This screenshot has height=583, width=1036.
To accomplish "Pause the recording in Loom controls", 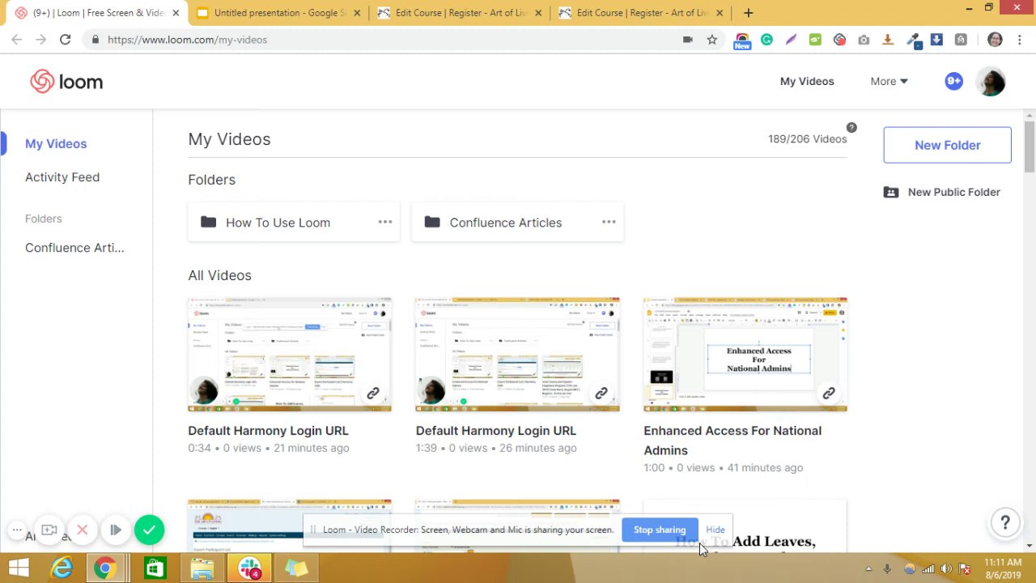I will [116, 530].
